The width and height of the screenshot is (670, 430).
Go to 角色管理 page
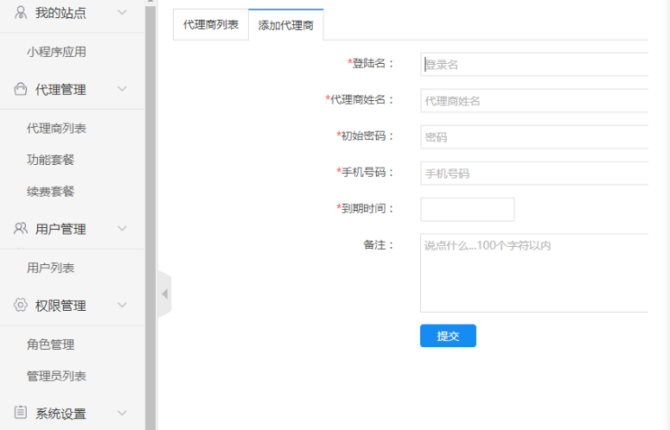pyautogui.click(x=51, y=345)
